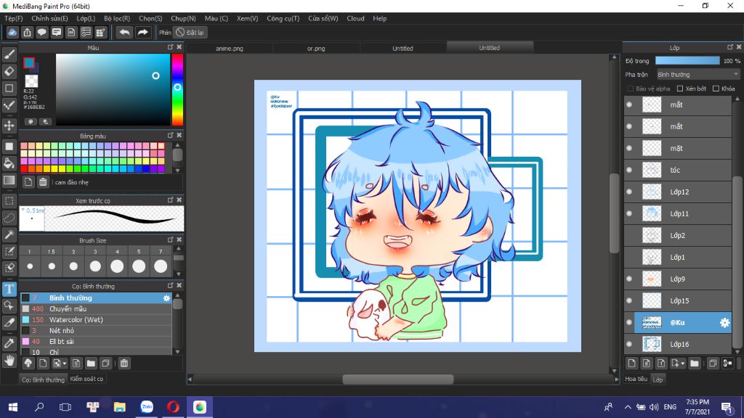Click the cloud save icon in toolbar
Image resolution: width=744 pixels, height=418 pixels.
point(12,32)
